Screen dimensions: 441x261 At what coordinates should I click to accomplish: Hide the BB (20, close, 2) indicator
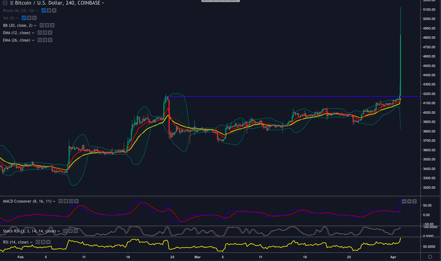pyautogui.click(x=42, y=25)
